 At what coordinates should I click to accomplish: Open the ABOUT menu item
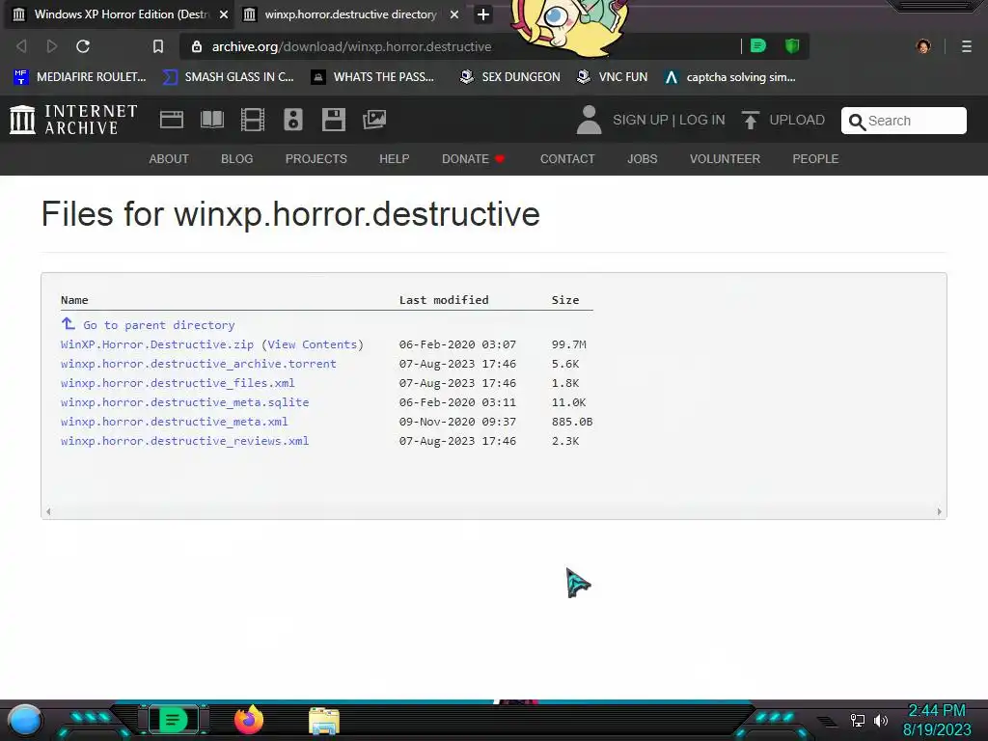169,159
